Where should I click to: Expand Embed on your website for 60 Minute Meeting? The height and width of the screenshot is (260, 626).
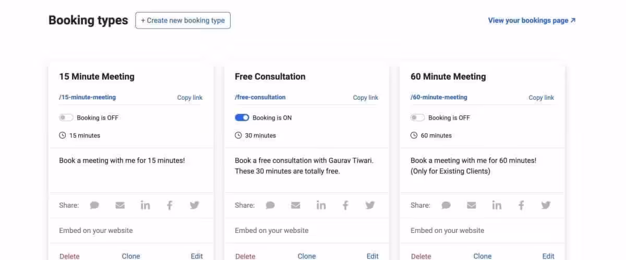pos(448,230)
